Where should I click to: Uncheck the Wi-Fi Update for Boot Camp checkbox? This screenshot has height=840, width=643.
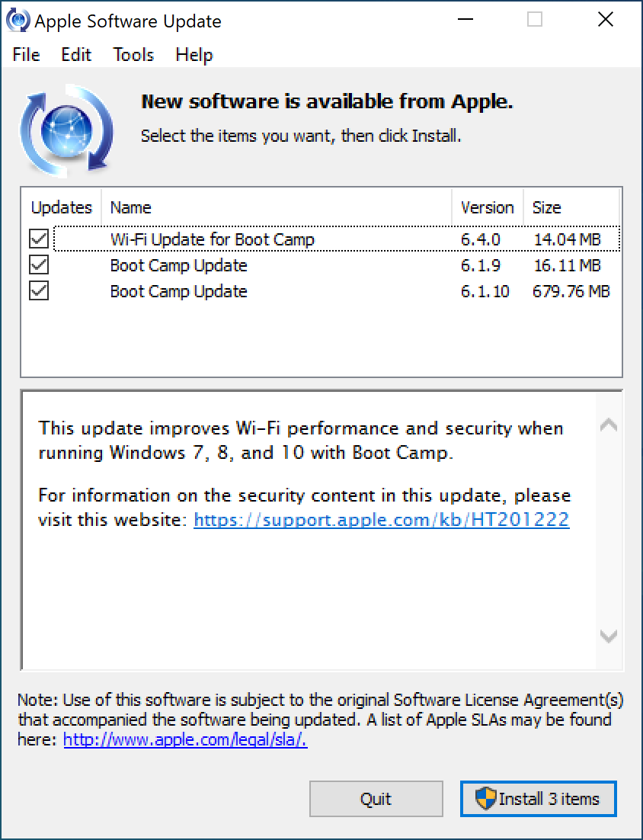[x=39, y=240]
